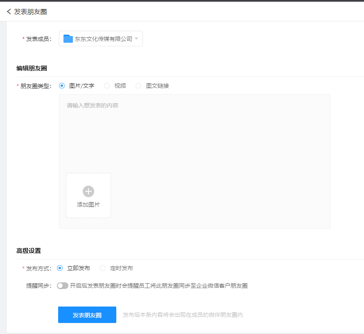
Task: Select the 视频 moment type
Action: coord(107,86)
